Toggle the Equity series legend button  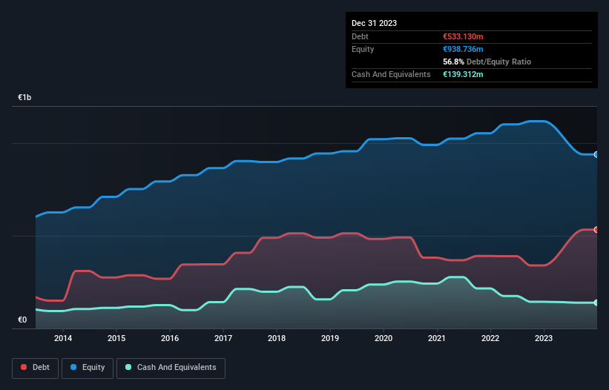pyautogui.click(x=88, y=368)
